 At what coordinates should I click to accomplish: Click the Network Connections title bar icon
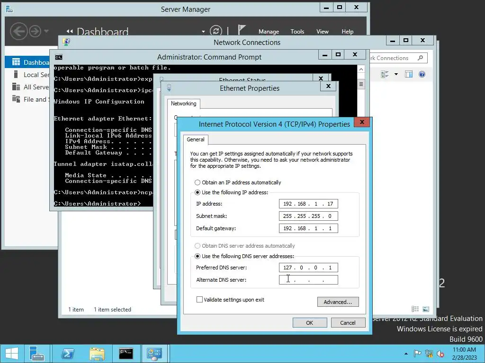pyautogui.click(x=66, y=42)
